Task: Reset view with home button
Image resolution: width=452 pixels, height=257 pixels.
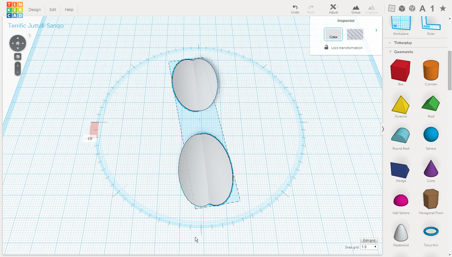Action: [18, 43]
